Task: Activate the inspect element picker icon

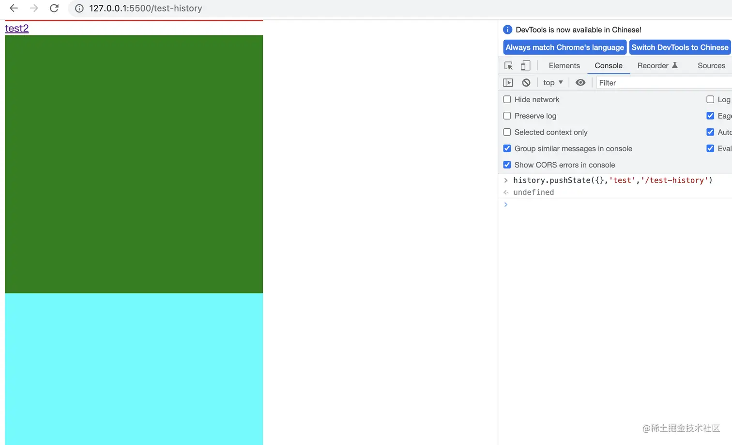Action: point(508,65)
